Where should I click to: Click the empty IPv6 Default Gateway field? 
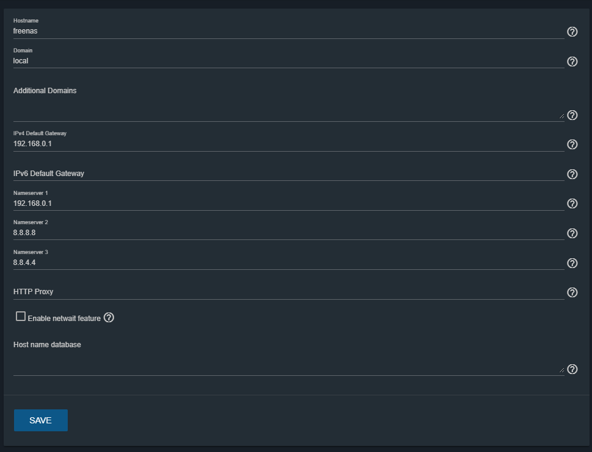click(289, 174)
